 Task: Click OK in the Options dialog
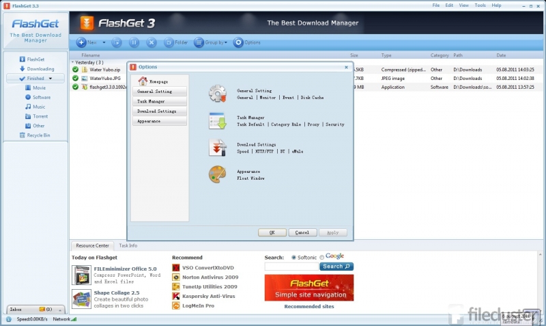[x=272, y=232]
